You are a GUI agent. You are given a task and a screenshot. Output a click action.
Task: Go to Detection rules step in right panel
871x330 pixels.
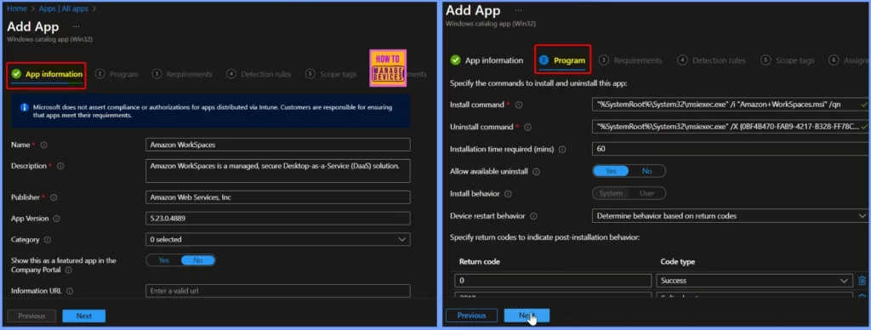(x=712, y=60)
